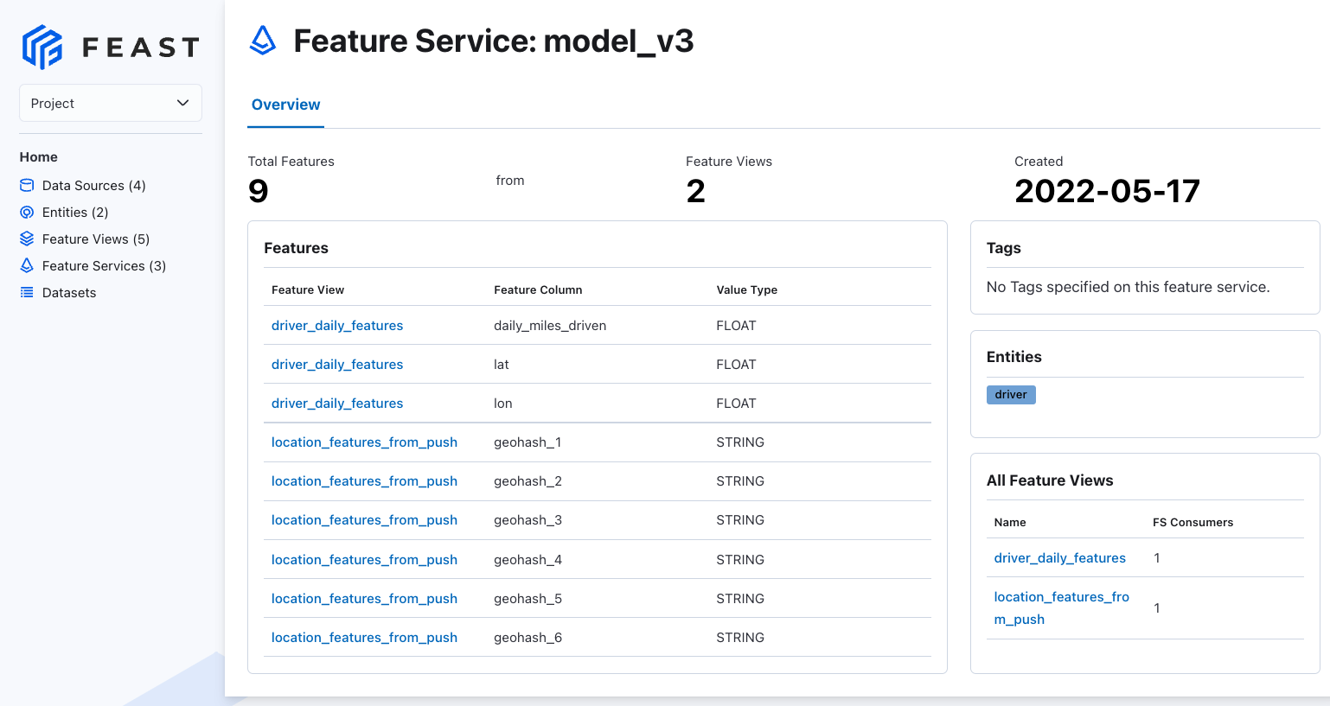
Task: Click the Feature Service title icon
Action: [263, 41]
